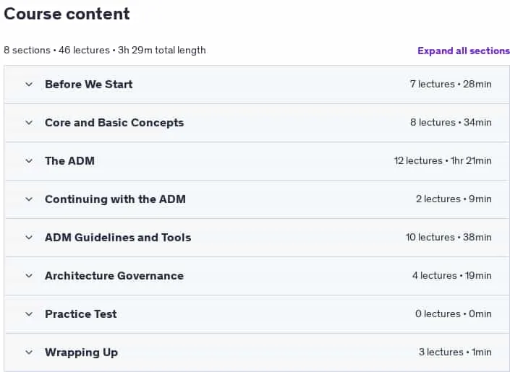Viewport: 510px width, 372px height.
Task: Click Expand all sections link
Action: point(464,51)
